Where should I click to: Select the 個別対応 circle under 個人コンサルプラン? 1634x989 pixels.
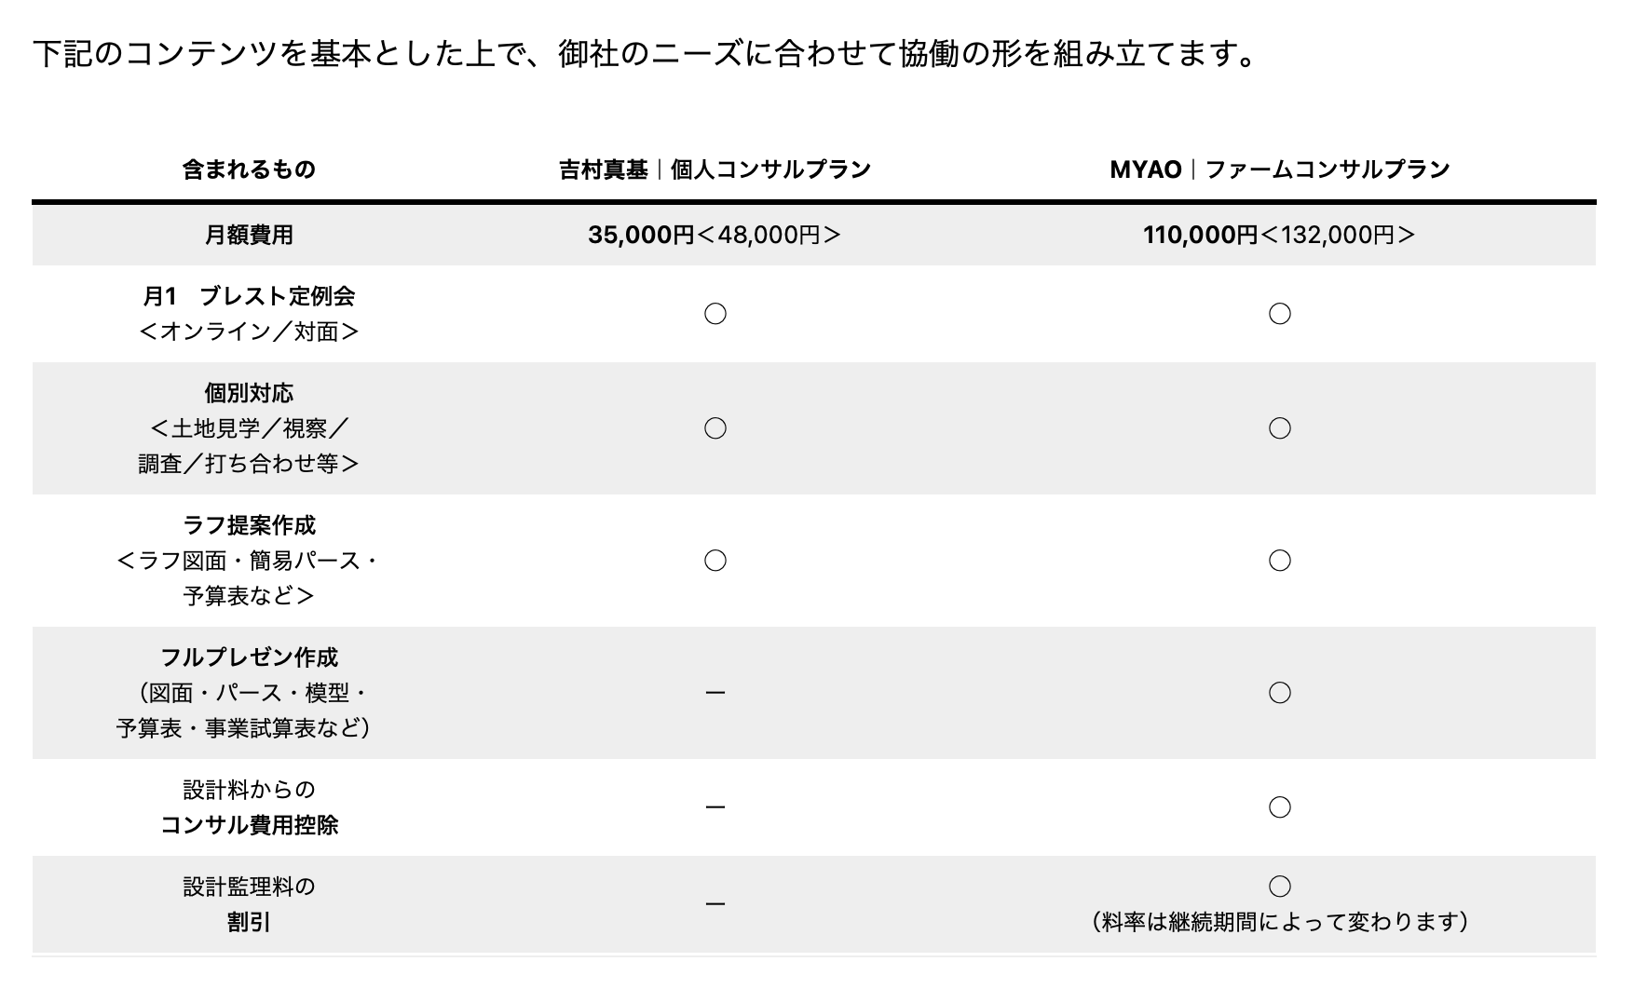pos(715,428)
